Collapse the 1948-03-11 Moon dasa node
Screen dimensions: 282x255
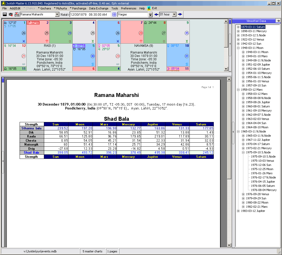tap(238, 48)
